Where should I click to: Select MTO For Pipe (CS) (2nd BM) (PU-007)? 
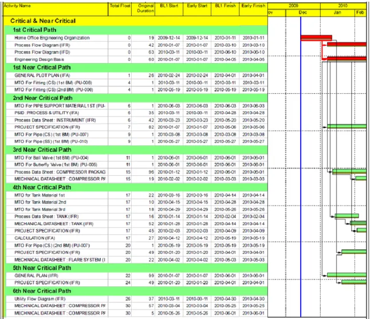(137, 245)
